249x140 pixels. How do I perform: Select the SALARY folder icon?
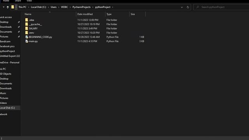coord(26,28)
